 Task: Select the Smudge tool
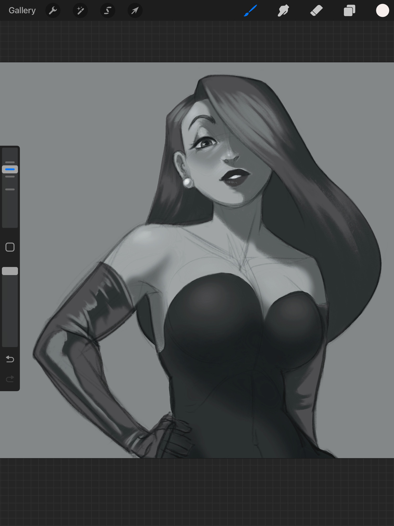[x=283, y=11]
